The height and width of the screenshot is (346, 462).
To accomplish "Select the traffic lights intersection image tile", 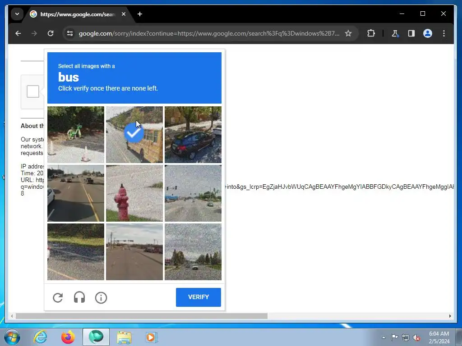I will click(x=193, y=193).
